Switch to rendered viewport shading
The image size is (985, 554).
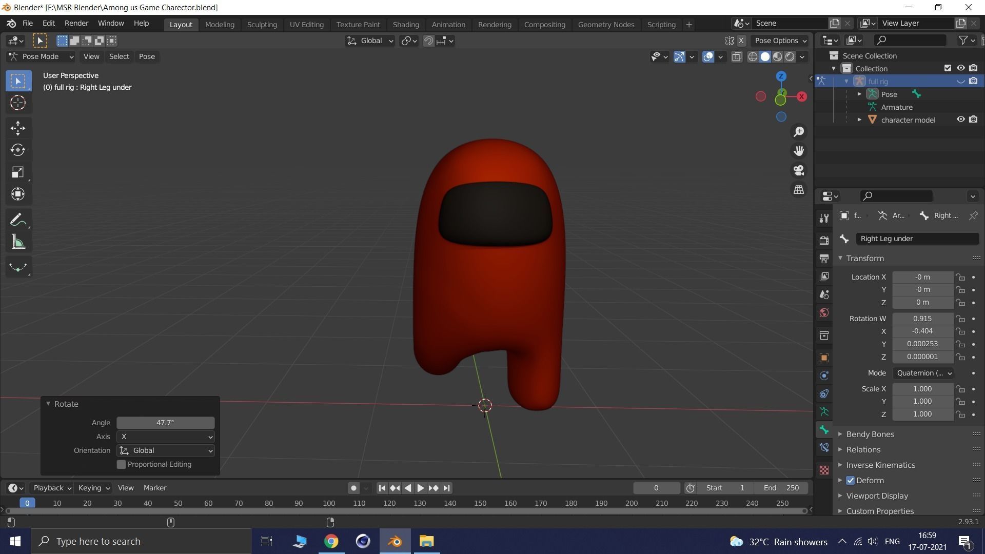(790, 57)
